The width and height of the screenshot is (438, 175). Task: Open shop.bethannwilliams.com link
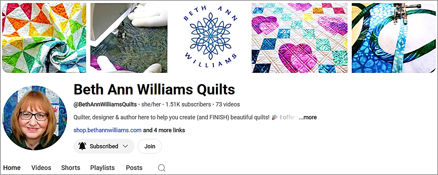(x=107, y=130)
